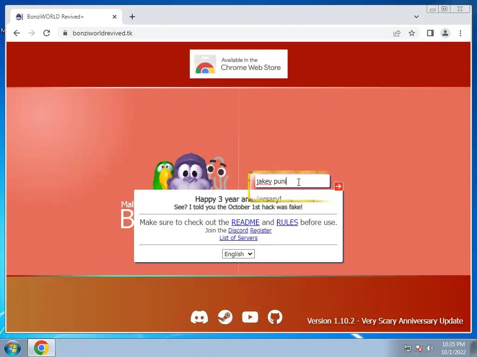
Task: Restore down the Chrome window
Action: point(444,9)
